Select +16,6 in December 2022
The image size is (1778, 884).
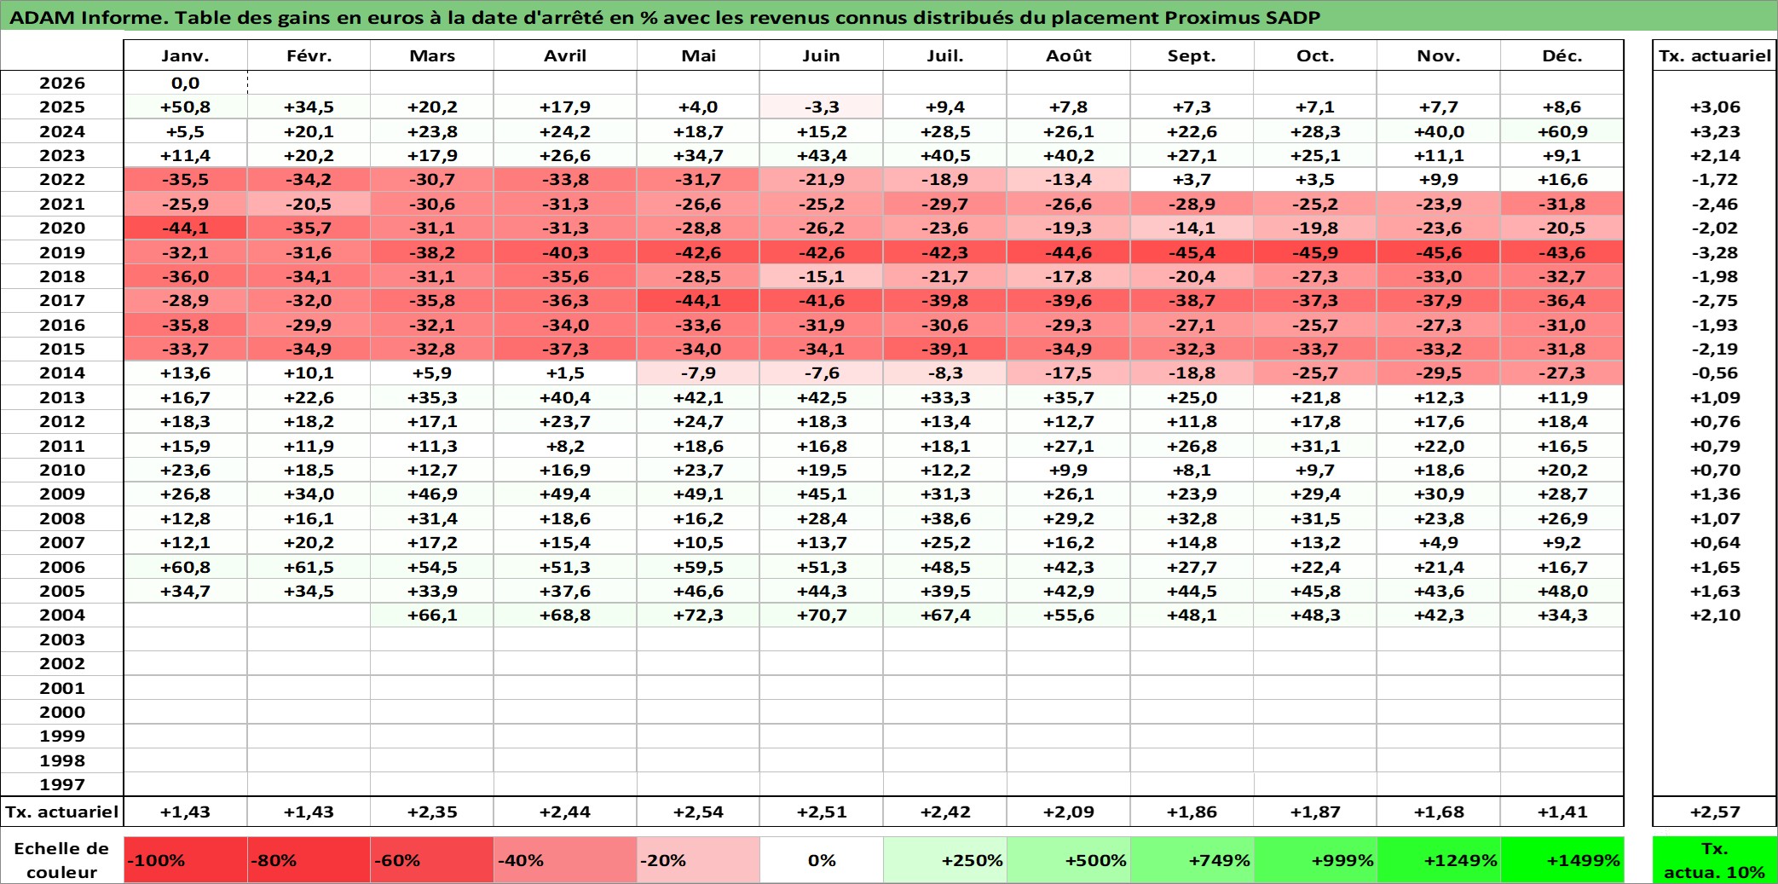[x=1562, y=179]
